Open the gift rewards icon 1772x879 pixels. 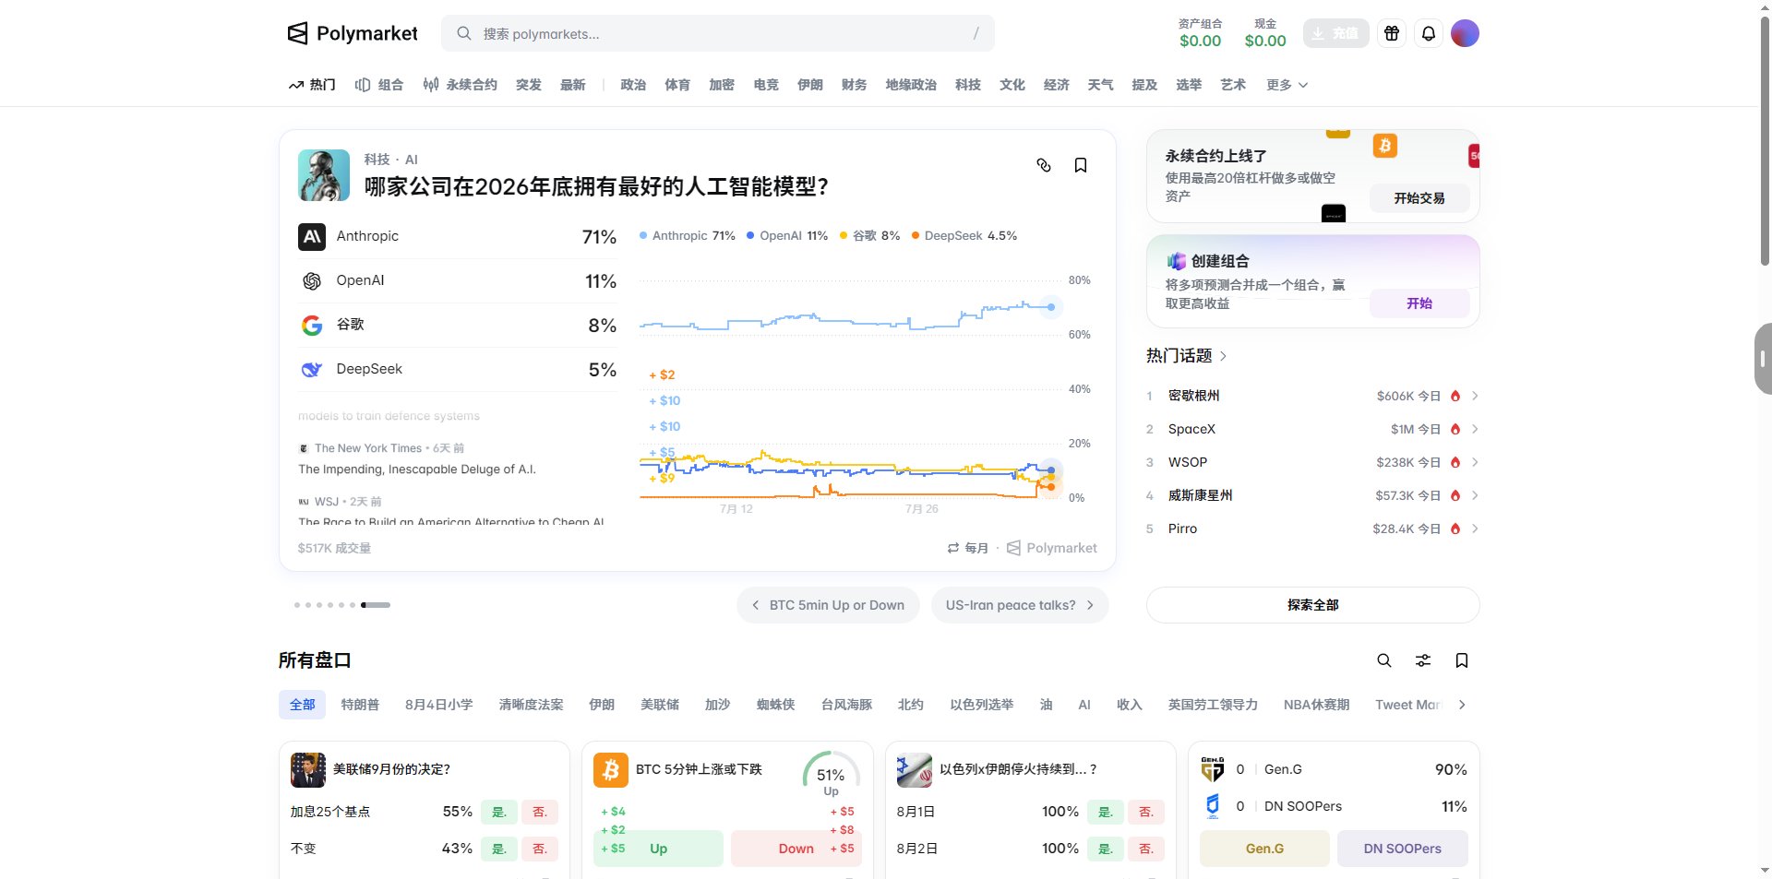pos(1392,33)
